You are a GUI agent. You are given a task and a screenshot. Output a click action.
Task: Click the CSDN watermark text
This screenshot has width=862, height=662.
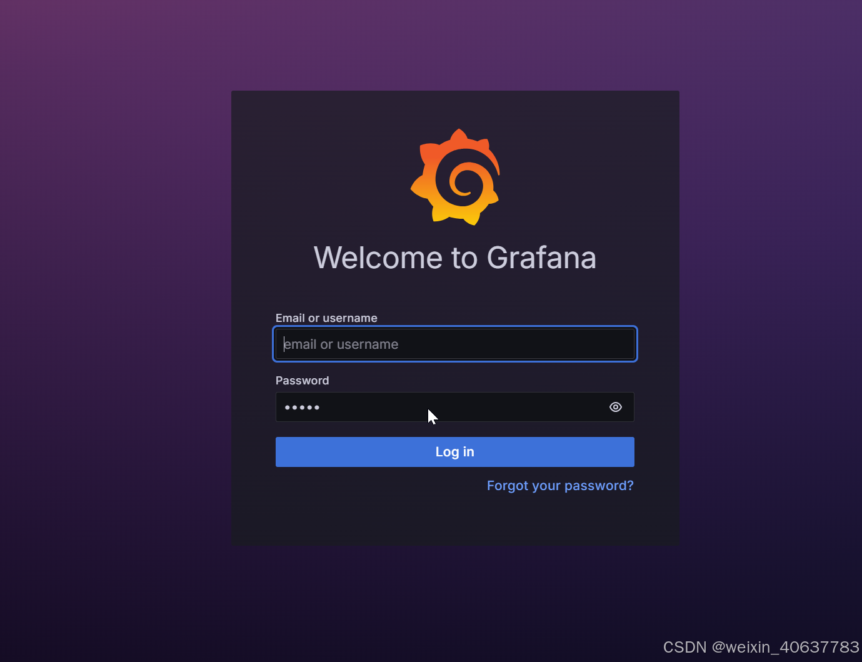tap(684, 647)
